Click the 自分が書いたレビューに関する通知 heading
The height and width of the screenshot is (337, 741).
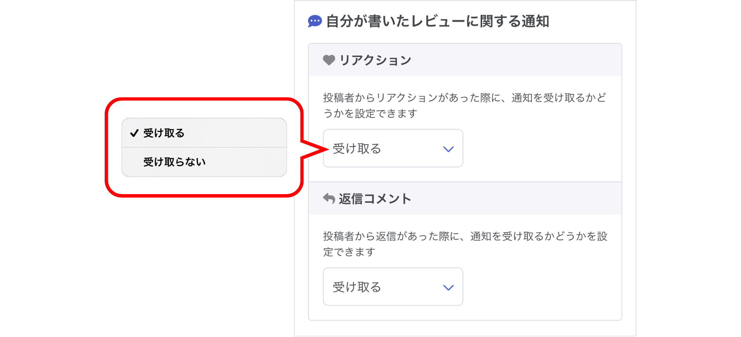point(438,21)
